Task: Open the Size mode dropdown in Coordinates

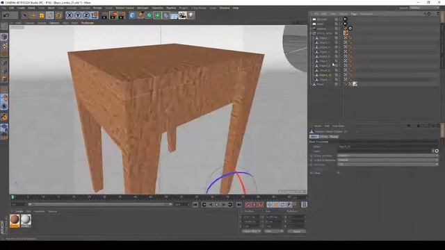Action: [x=274, y=231]
